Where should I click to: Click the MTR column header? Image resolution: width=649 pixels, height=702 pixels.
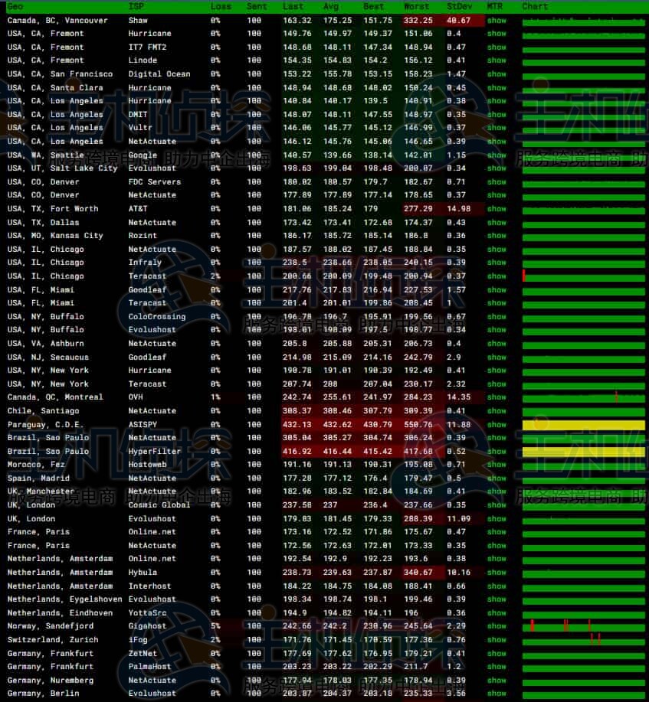tap(495, 7)
